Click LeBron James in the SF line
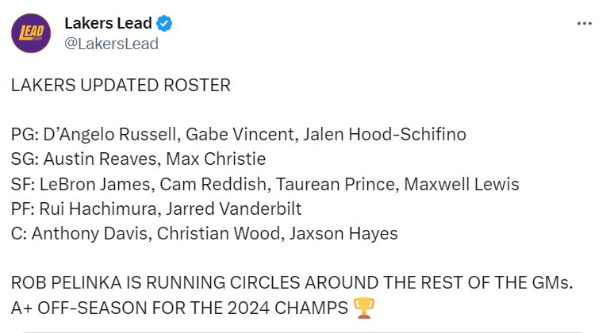Viewport: 610px width, 333px height. pos(95,184)
